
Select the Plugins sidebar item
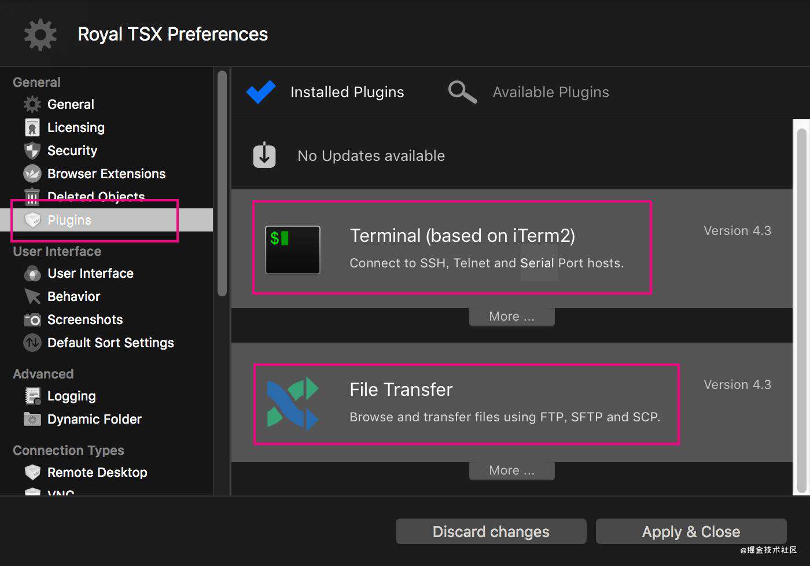point(106,220)
